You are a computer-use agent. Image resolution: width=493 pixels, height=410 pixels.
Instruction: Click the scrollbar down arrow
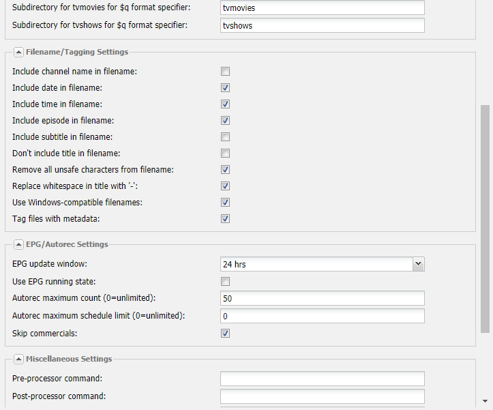coord(485,401)
